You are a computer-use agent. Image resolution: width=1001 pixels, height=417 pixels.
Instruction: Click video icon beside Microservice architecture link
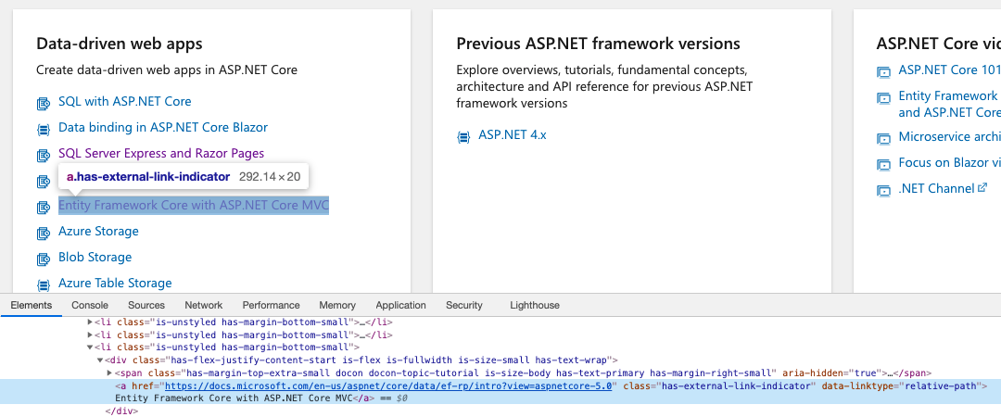click(x=883, y=139)
